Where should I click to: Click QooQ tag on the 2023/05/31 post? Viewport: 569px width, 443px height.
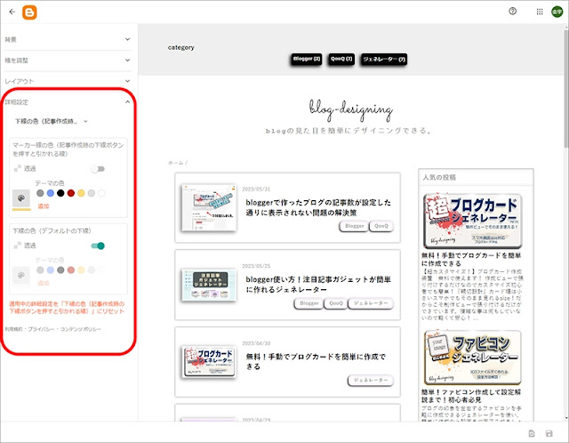tap(381, 226)
